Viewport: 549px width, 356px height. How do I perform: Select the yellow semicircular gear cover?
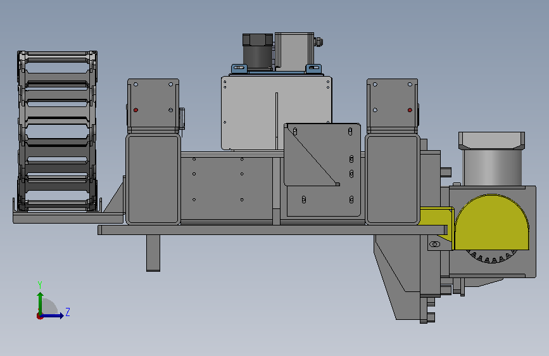(x=491, y=222)
